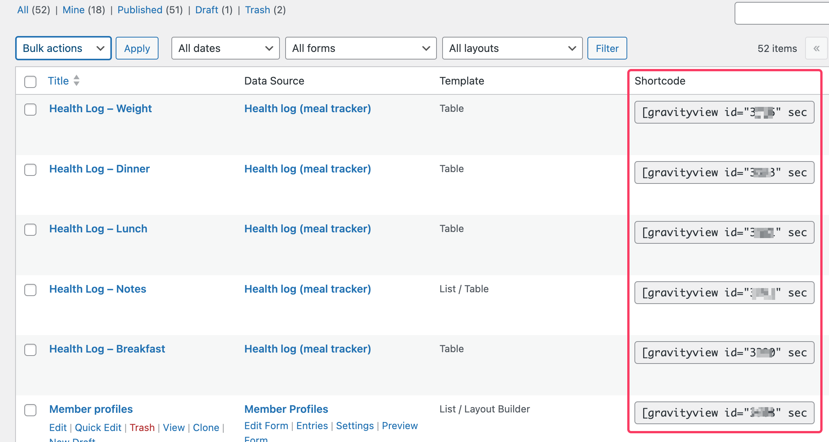Click the '52 items' count text
Viewport: 829px width, 442px height.
point(777,49)
